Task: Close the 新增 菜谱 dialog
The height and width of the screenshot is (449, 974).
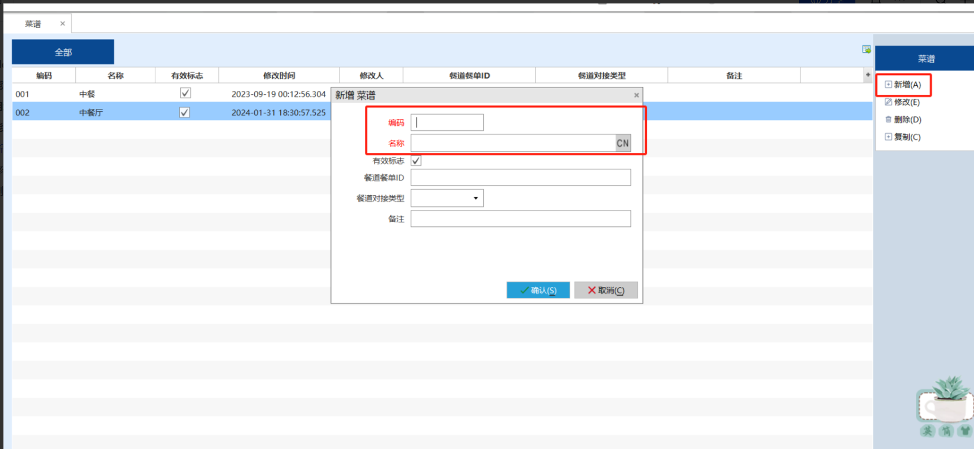Action: [x=636, y=95]
